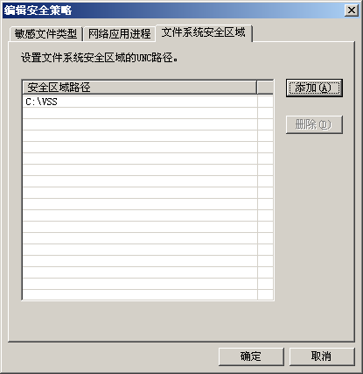Click an empty row in the middle of the list

point(140,193)
